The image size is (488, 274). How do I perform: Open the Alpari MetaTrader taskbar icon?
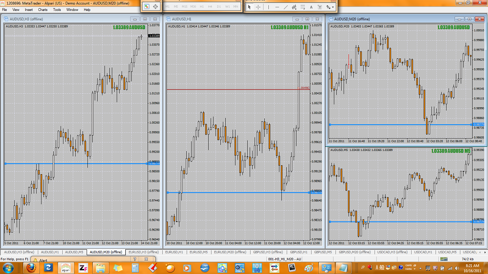point(66,268)
